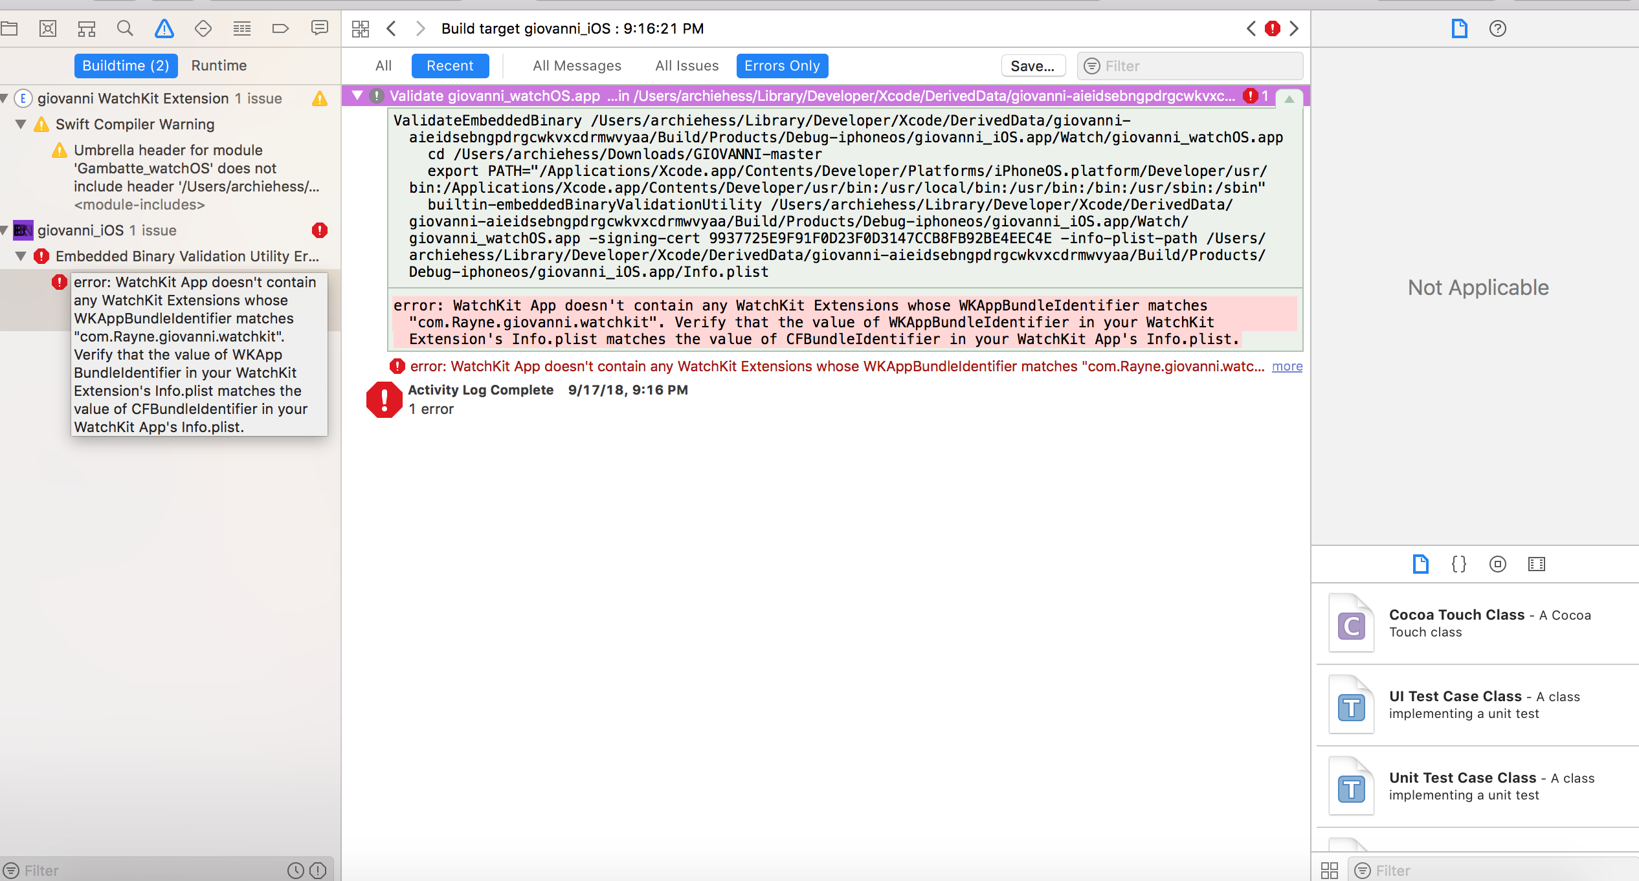Switch to the Errors Only filter
Image resolution: width=1639 pixels, height=881 pixels.
781,65
